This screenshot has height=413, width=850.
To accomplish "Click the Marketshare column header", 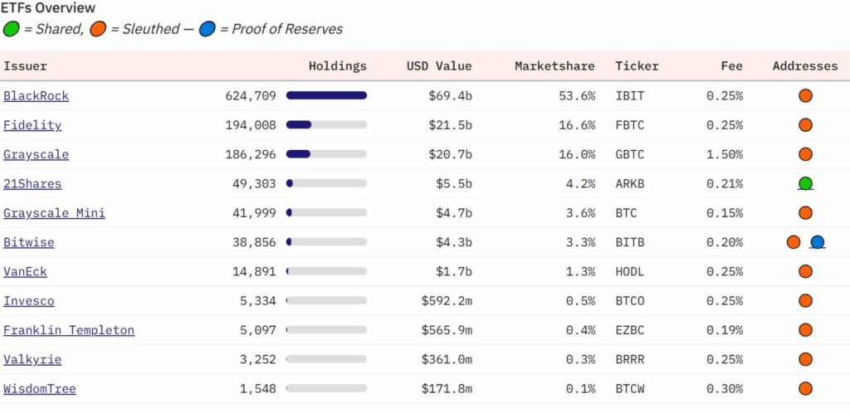I will (x=554, y=66).
